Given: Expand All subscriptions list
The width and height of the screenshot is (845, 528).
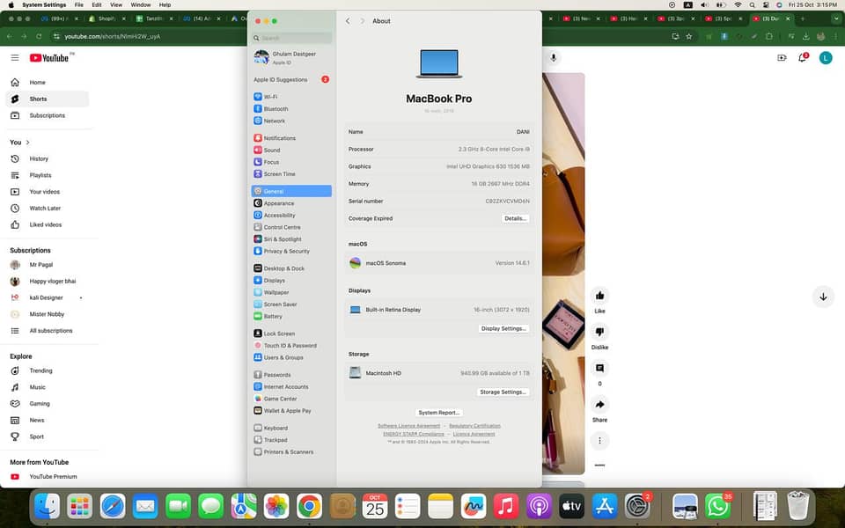Looking at the screenshot, I should tap(51, 331).
